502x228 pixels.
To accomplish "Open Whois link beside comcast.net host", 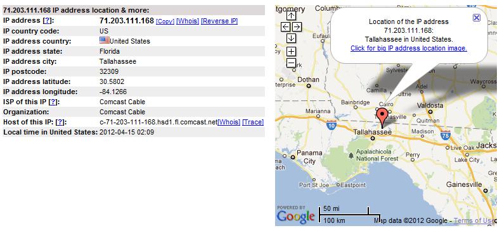I will click(x=229, y=122).
